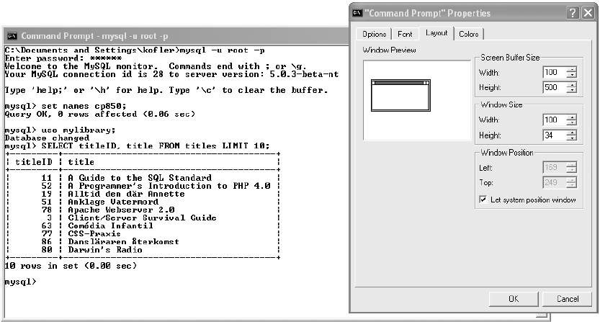Click the OK button

tap(514, 299)
